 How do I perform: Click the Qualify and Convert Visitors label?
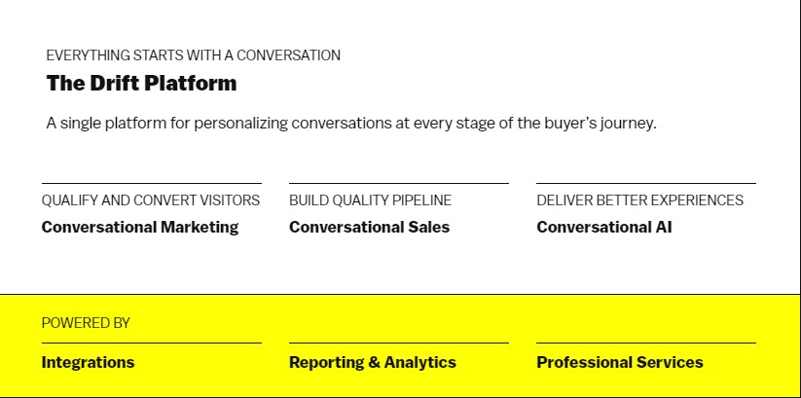[x=151, y=200]
